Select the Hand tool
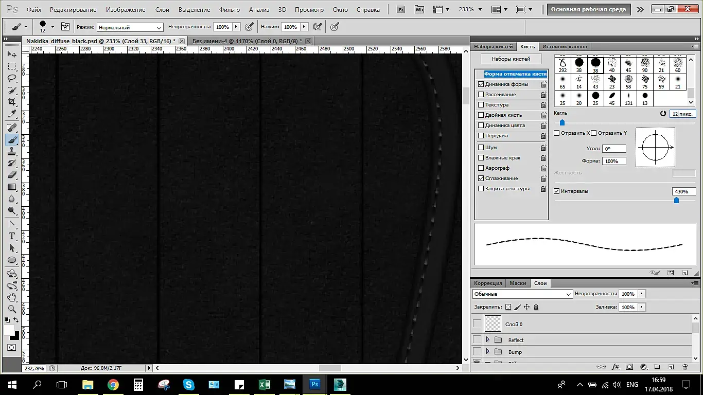This screenshot has height=395, width=703. tap(12, 297)
